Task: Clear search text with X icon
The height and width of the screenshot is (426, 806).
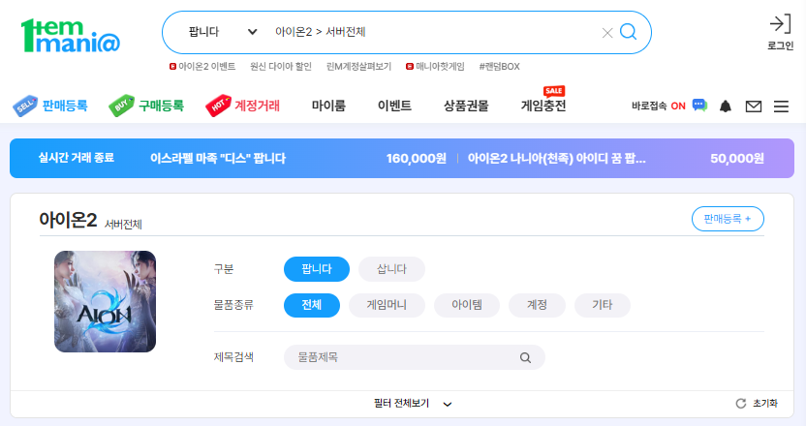Action: pos(607,33)
